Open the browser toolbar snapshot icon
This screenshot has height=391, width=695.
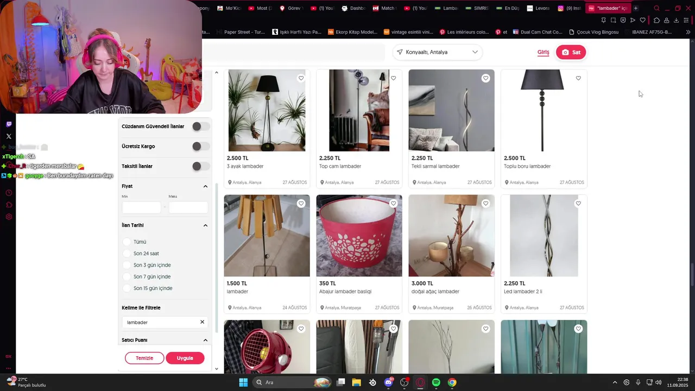tap(613, 20)
